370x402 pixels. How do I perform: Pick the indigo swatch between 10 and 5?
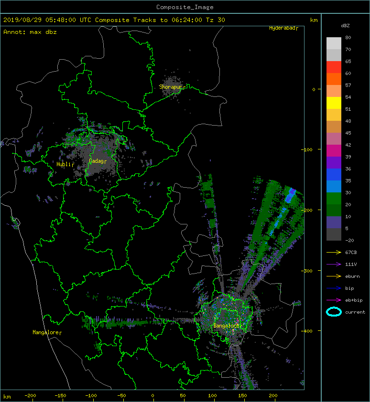pyautogui.click(x=334, y=222)
